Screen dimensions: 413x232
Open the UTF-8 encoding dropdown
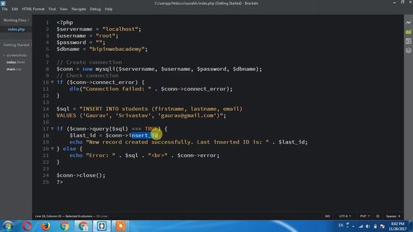[345, 217]
